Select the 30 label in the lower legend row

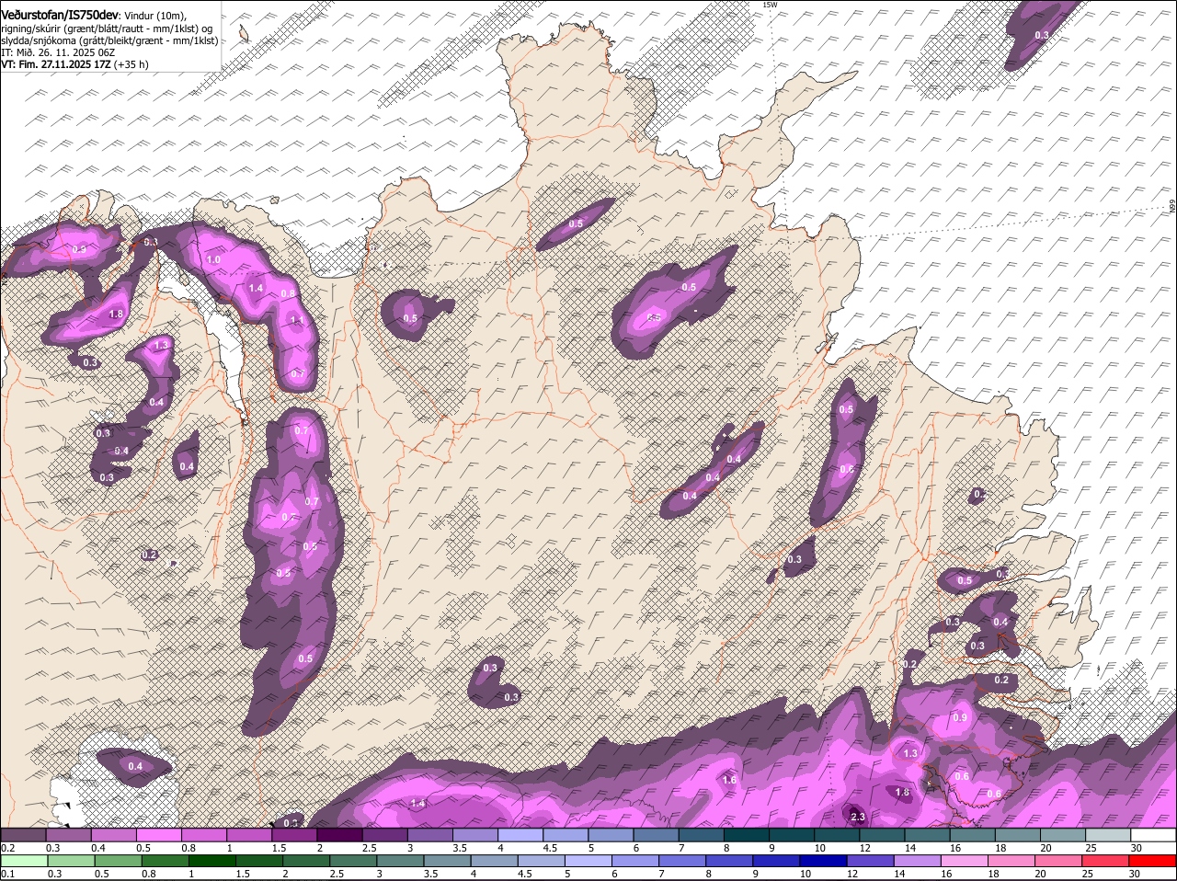1134,874
